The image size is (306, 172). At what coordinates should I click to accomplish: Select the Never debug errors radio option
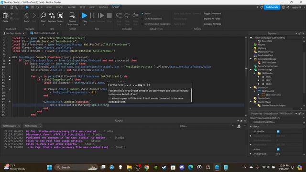coord(142,13)
